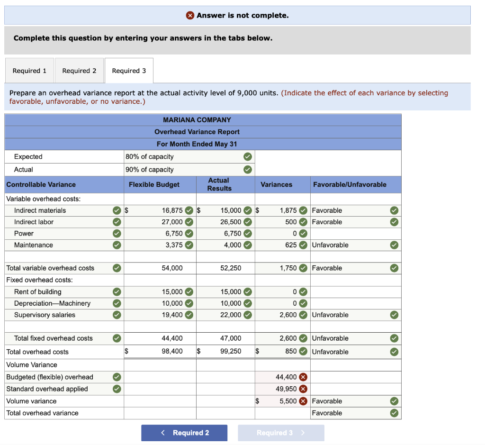Open the empty variance-effect dropdown for Power
Viewport: 485px width, 445px height.
point(356,233)
